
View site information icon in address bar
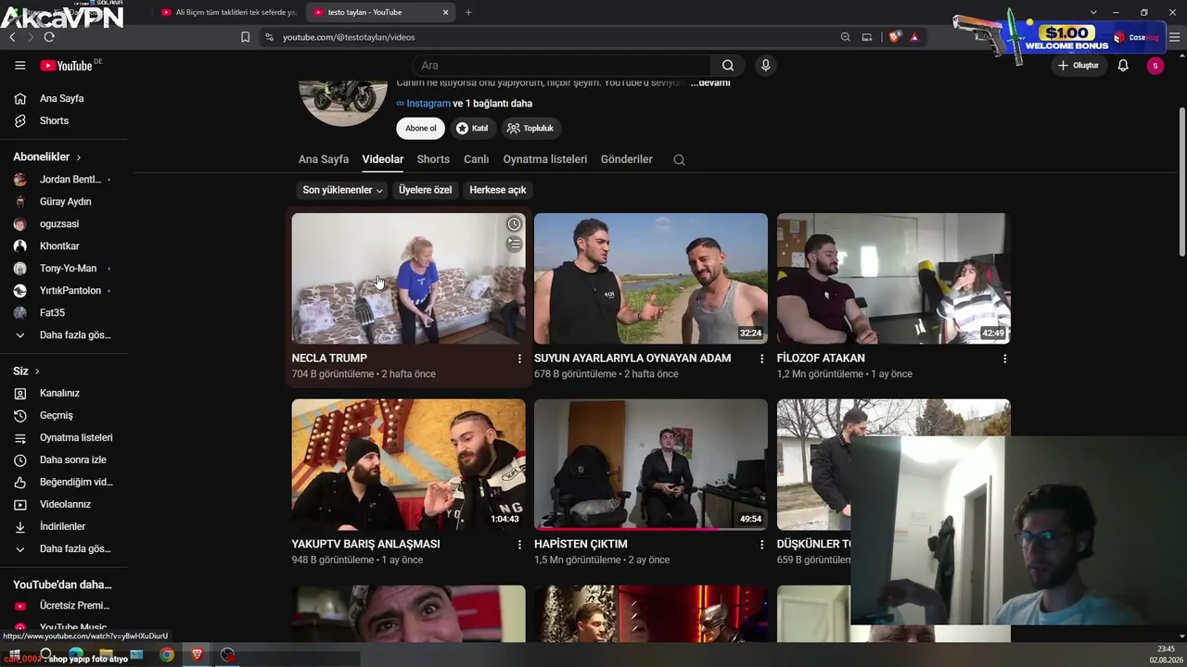tap(269, 37)
